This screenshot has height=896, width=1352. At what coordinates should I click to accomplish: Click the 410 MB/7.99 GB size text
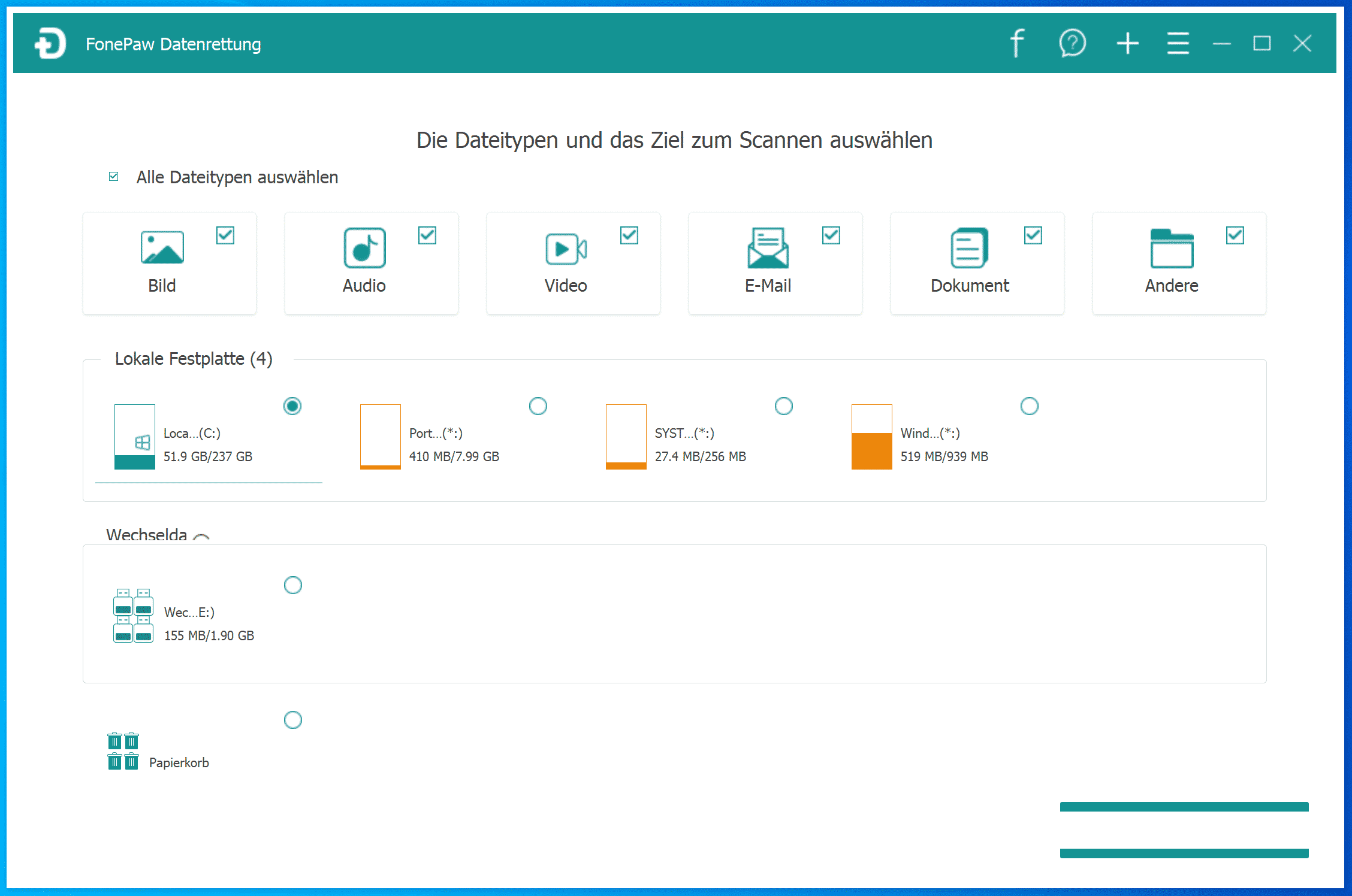pos(454,456)
